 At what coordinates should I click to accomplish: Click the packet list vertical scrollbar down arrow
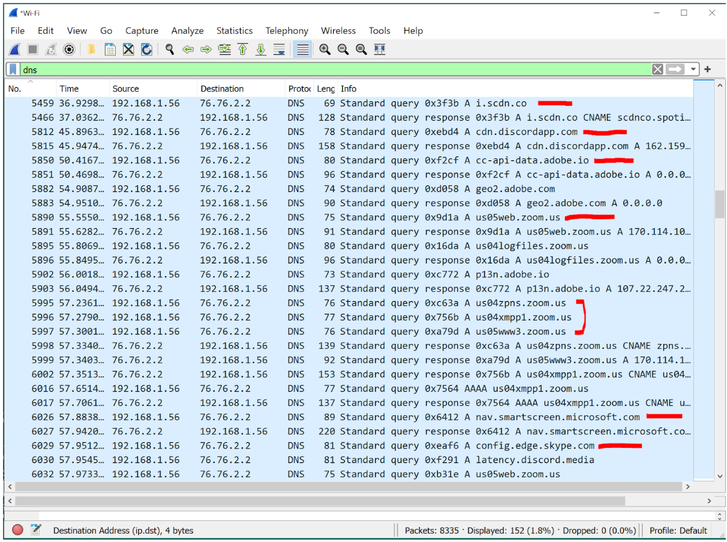click(x=720, y=476)
